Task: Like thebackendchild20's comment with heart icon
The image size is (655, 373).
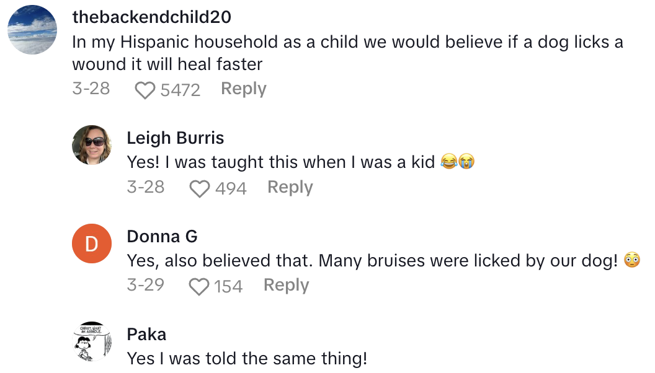Action: tap(145, 90)
